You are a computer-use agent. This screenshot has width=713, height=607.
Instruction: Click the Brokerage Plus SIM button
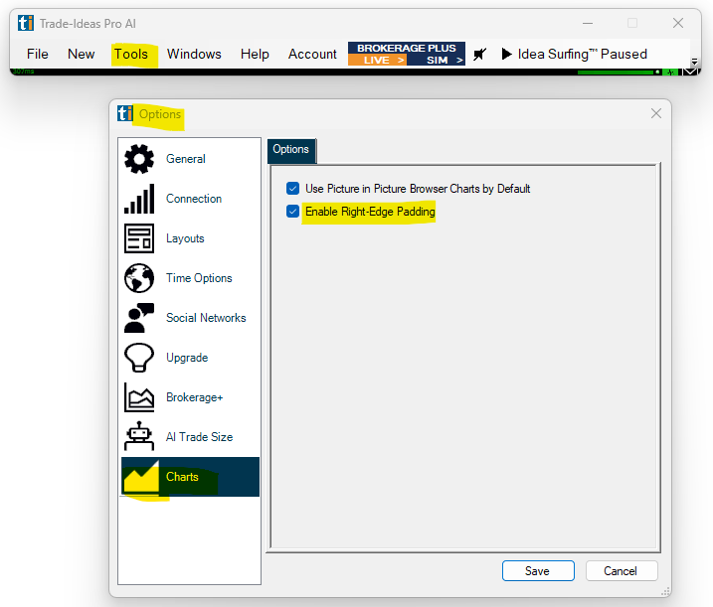tap(437, 61)
